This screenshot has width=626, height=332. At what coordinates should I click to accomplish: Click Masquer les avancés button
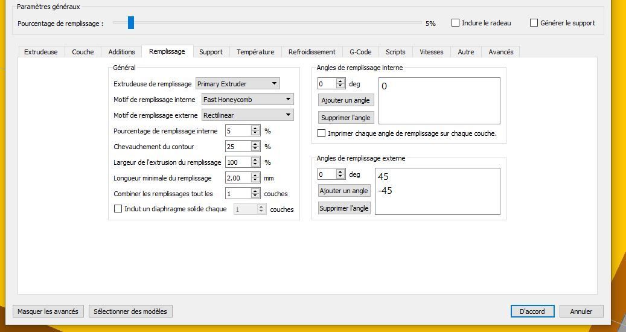click(48, 311)
